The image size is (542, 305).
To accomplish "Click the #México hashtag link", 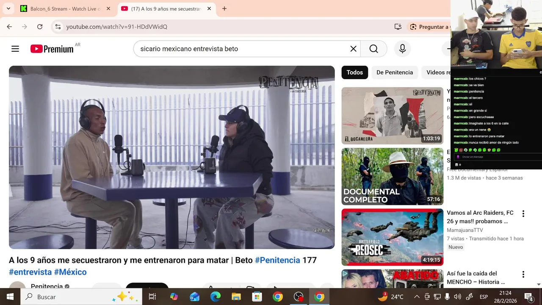I will [70, 272].
